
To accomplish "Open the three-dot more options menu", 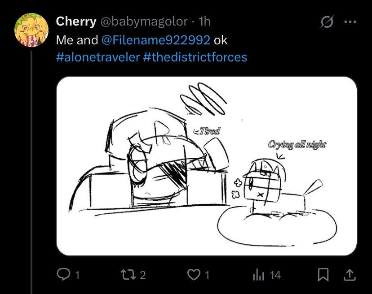I will tap(350, 22).
